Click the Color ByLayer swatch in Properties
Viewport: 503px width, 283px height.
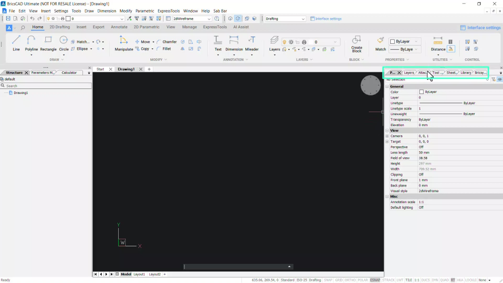pyautogui.click(x=422, y=92)
